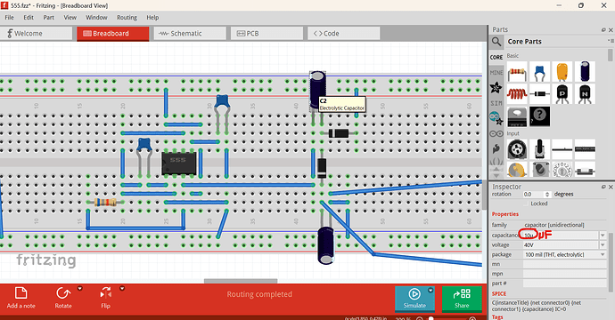Open the Routing menu
615x320 pixels.
click(127, 18)
